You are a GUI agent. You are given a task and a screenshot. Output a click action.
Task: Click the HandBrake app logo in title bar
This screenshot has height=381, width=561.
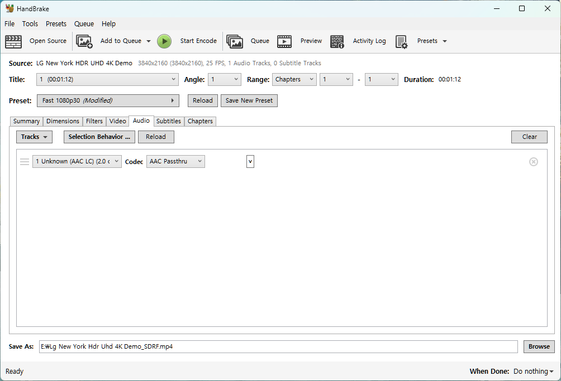point(9,8)
